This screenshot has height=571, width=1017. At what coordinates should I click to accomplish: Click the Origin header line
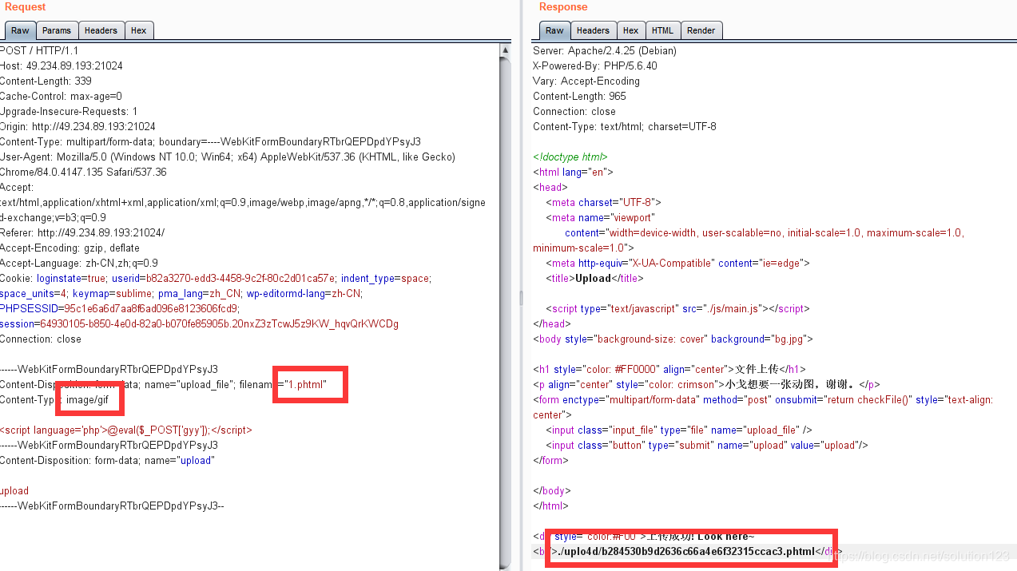point(77,126)
